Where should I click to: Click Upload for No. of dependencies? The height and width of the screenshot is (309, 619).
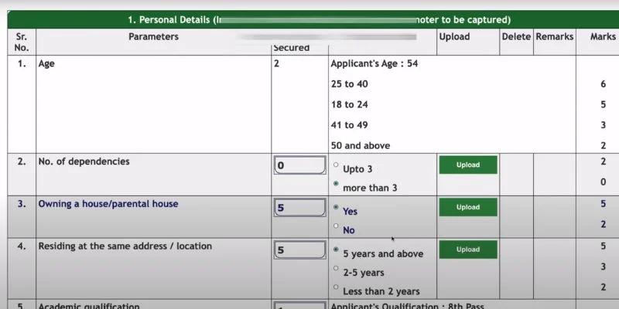pyautogui.click(x=468, y=165)
